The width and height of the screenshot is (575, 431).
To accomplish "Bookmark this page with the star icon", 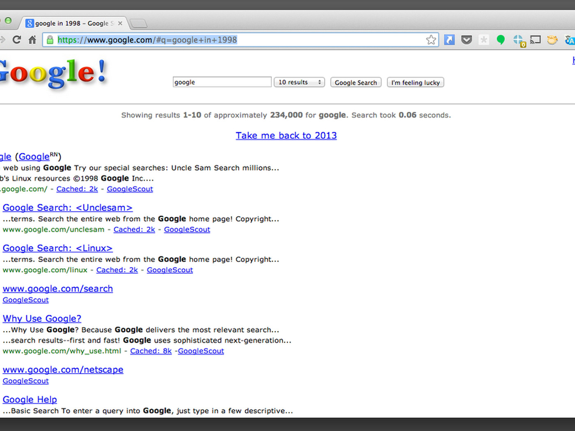I will [431, 40].
